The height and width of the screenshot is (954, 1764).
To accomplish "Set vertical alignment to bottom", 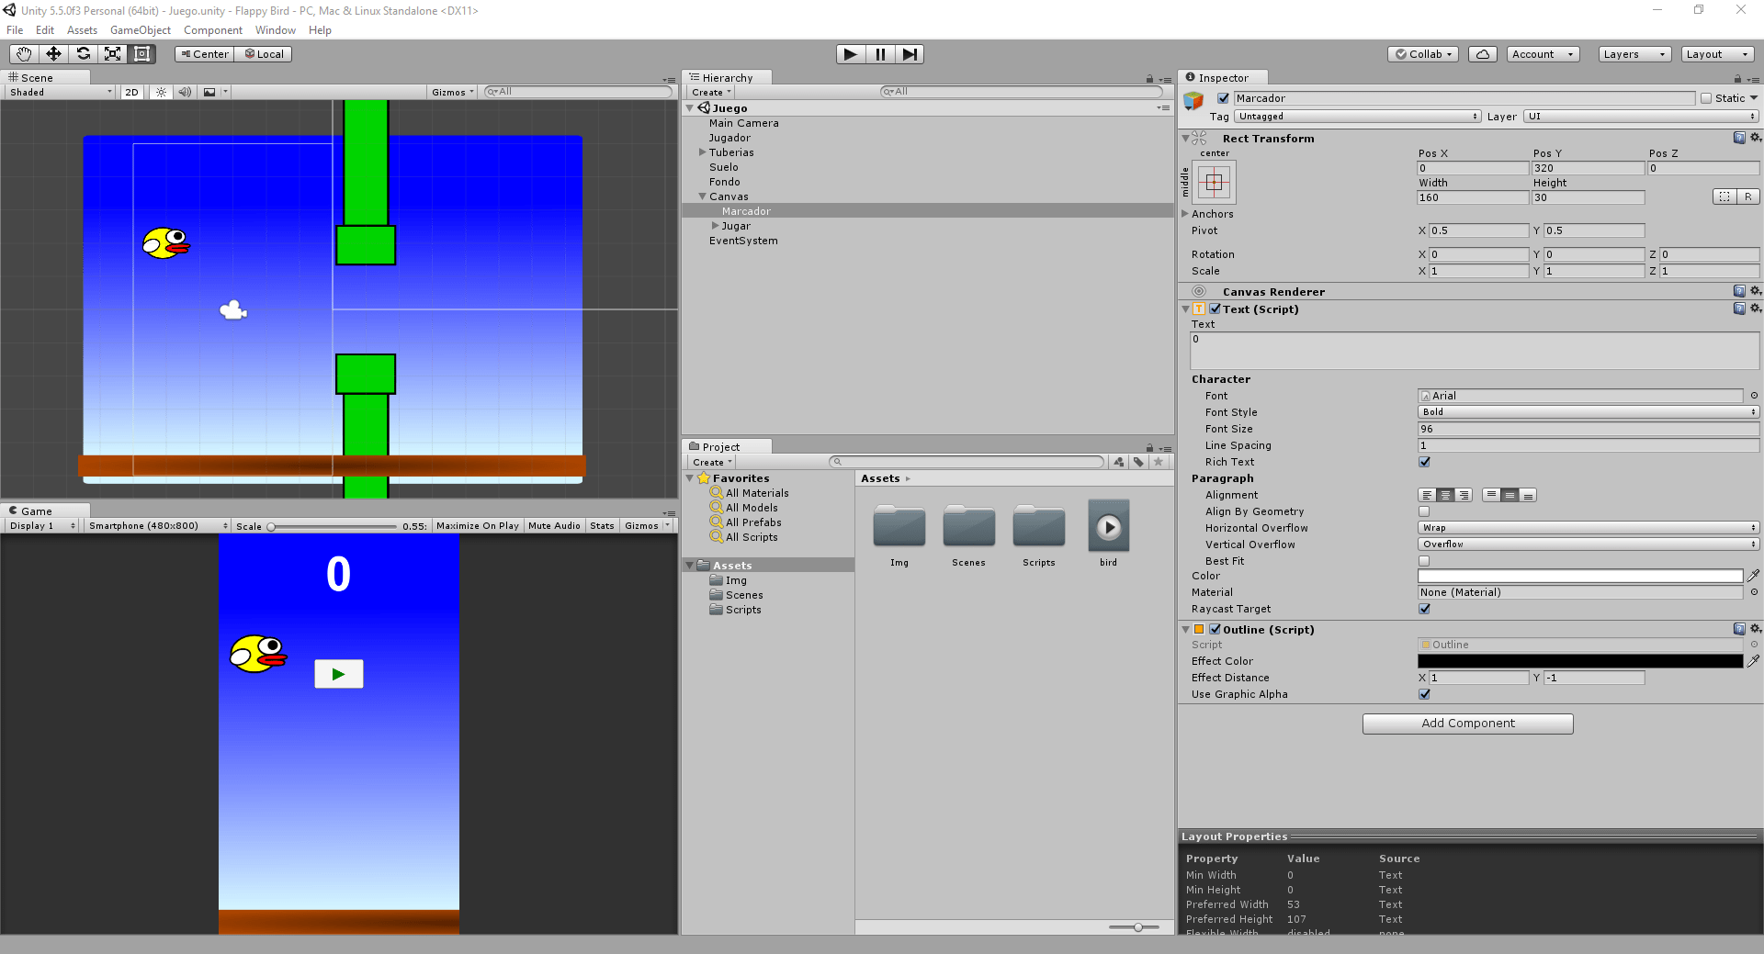I will click(x=1528, y=495).
